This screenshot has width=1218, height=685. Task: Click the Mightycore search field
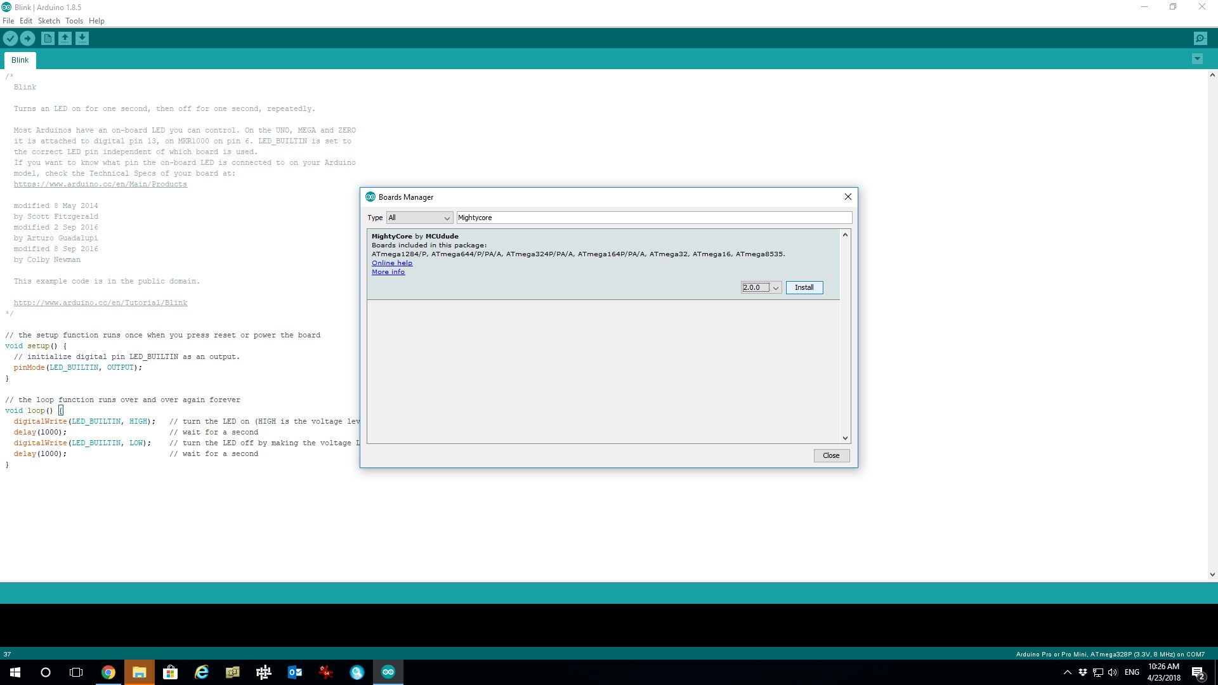point(653,218)
